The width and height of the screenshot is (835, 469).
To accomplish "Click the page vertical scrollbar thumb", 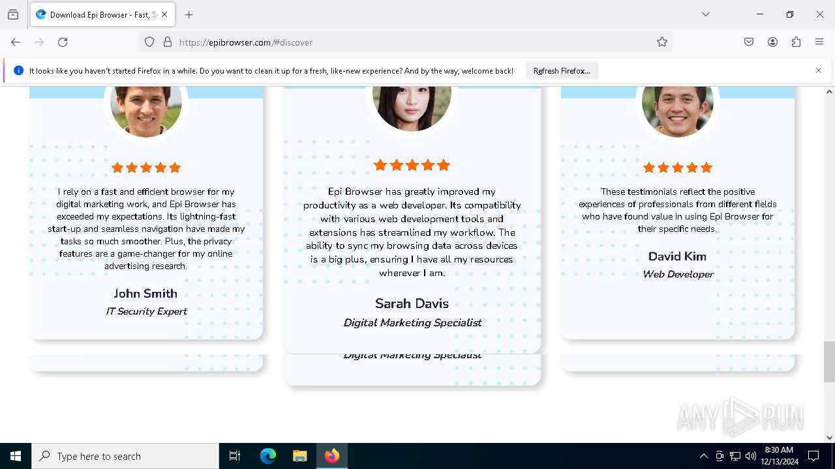I will click(829, 362).
